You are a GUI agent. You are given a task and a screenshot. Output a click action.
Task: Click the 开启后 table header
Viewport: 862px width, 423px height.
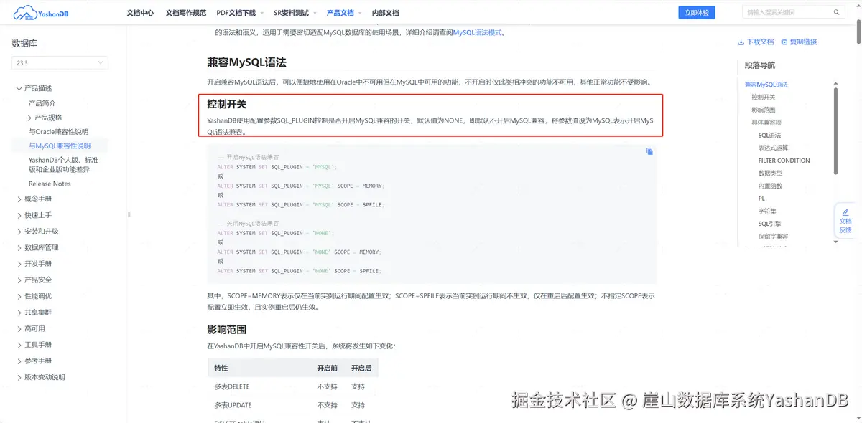click(361, 368)
